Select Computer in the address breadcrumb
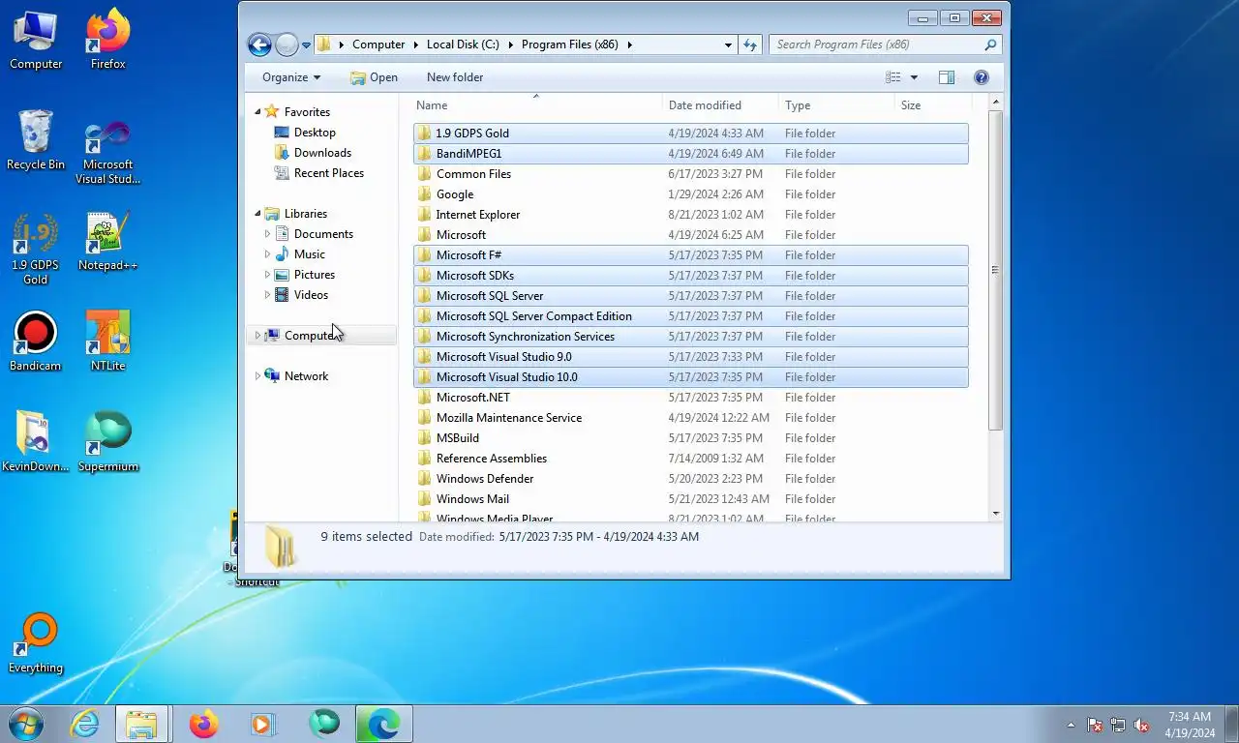1239x743 pixels. [378, 45]
